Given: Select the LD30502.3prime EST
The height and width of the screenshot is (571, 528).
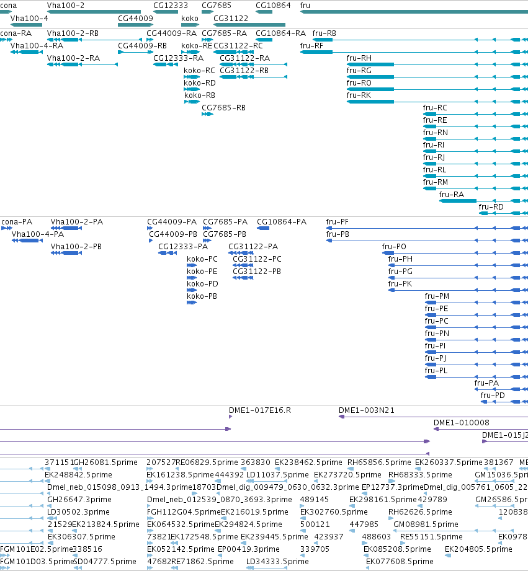Looking at the screenshot, I should point(51,518).
